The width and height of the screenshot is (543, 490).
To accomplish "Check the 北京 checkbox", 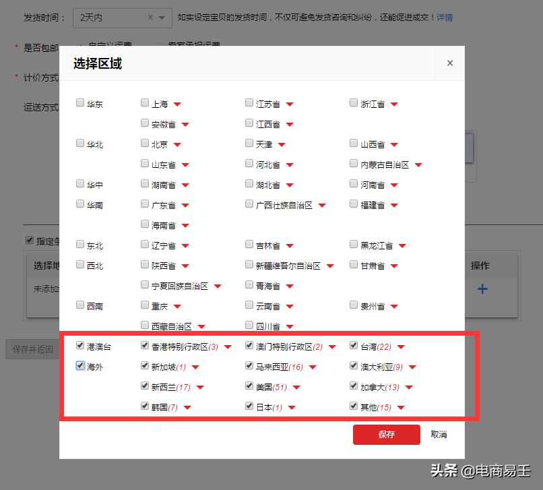I will pyautogui.click(x=145, y=143).
